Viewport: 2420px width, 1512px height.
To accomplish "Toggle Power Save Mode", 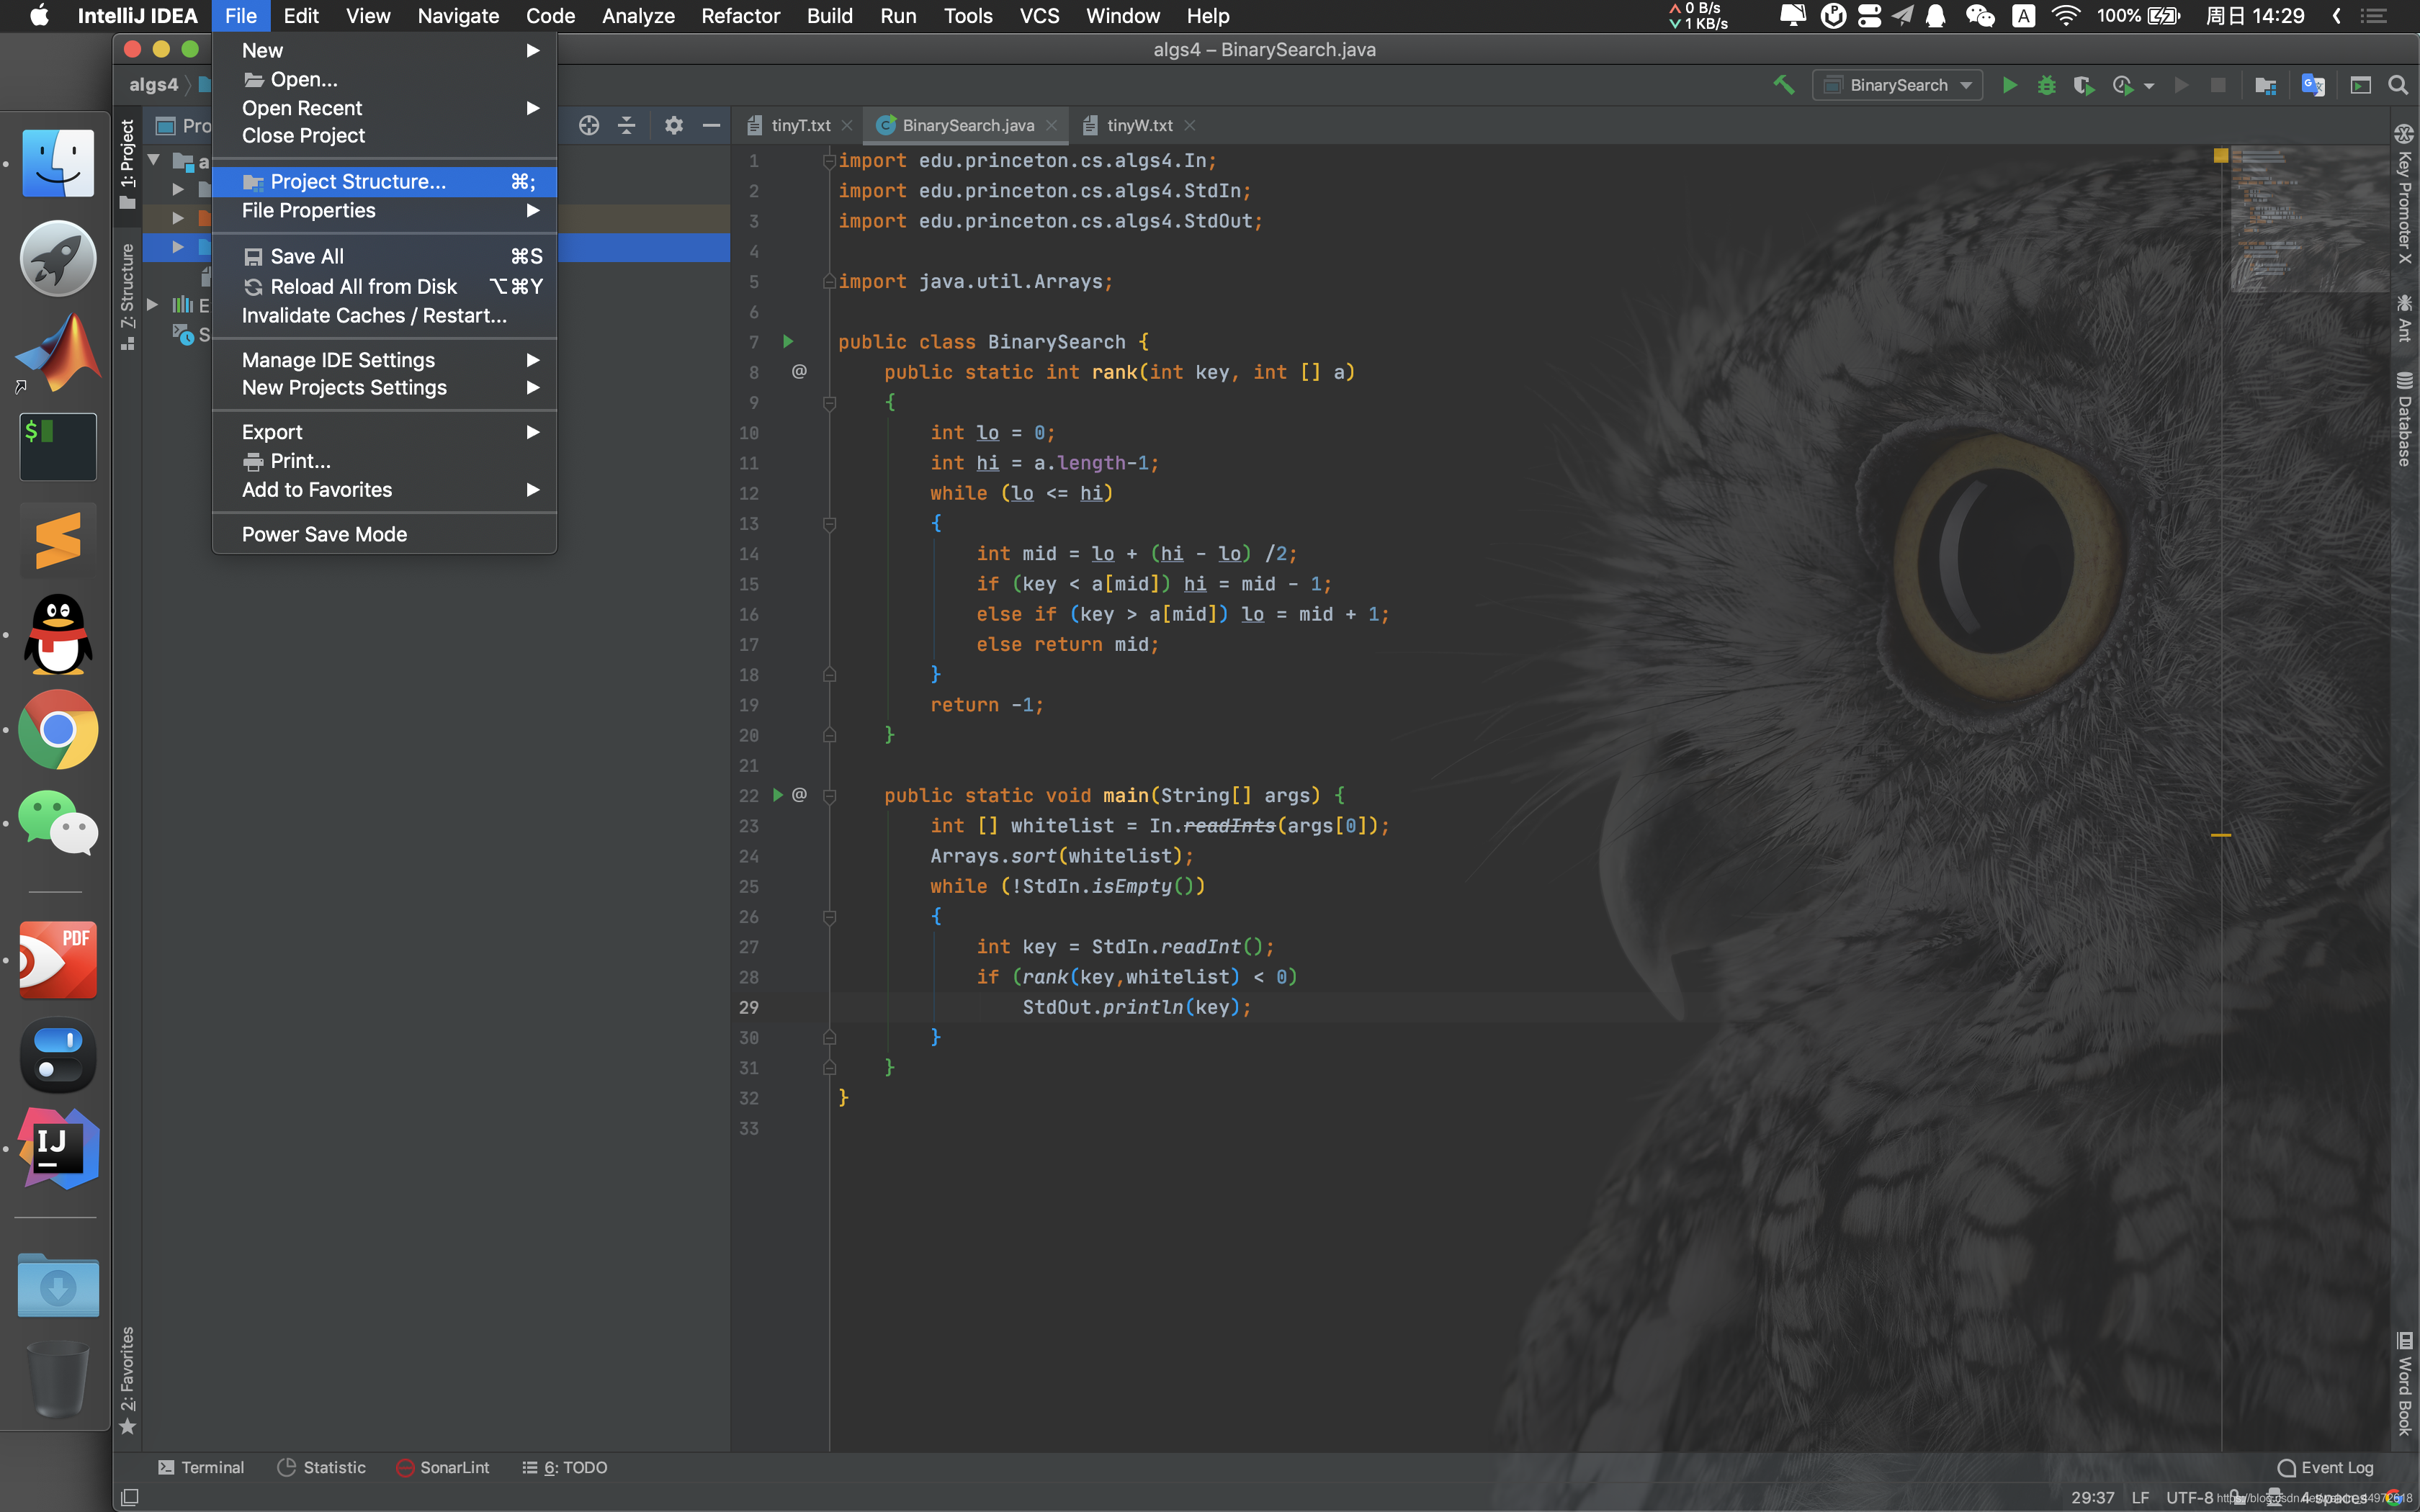I will [x=384, y=534].
